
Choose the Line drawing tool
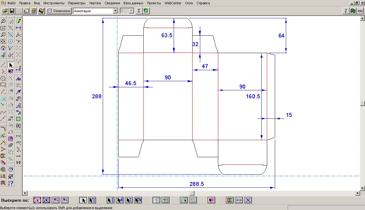tap(3, 65)
